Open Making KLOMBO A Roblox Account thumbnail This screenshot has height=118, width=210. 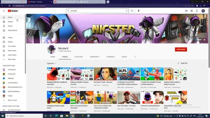pyautogui.click(x=82, y=74)
